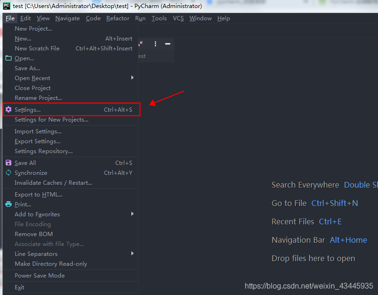Viewport: 378px width, 295px height.
Task: Open the Code menu
Action: click(93, 18)
